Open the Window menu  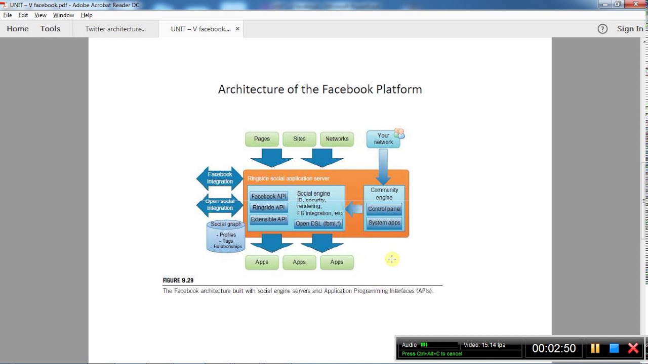63,15
